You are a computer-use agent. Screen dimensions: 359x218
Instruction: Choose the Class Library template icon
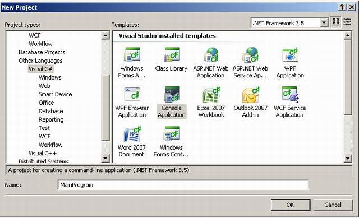[171, 55]
